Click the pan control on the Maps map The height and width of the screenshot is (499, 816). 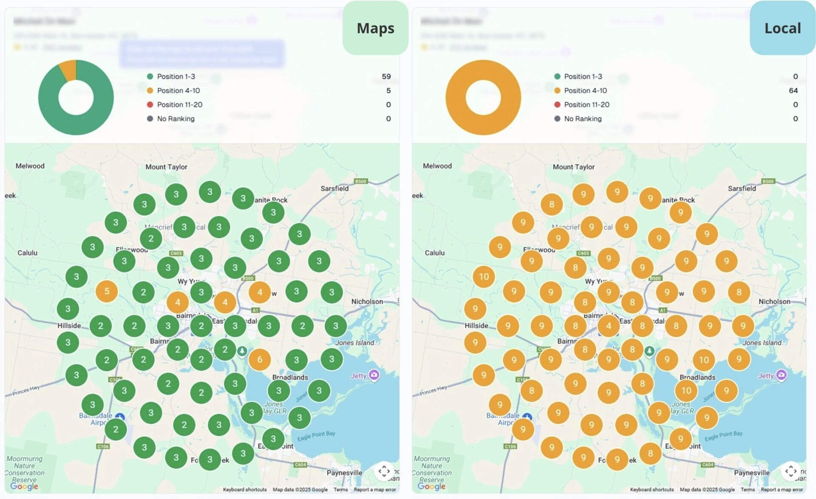[x=384, y=471]
